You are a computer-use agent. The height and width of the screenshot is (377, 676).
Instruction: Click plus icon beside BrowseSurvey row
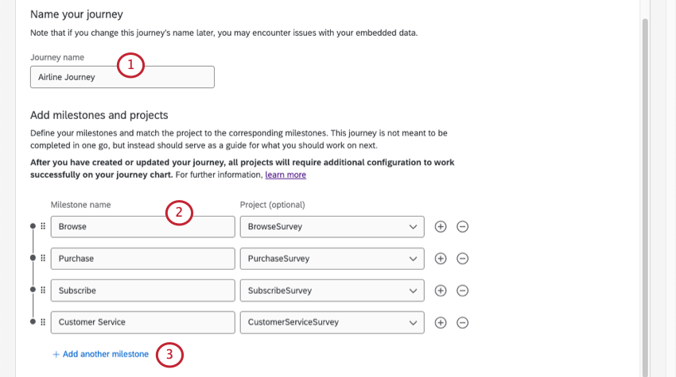(x=441, y=226)
